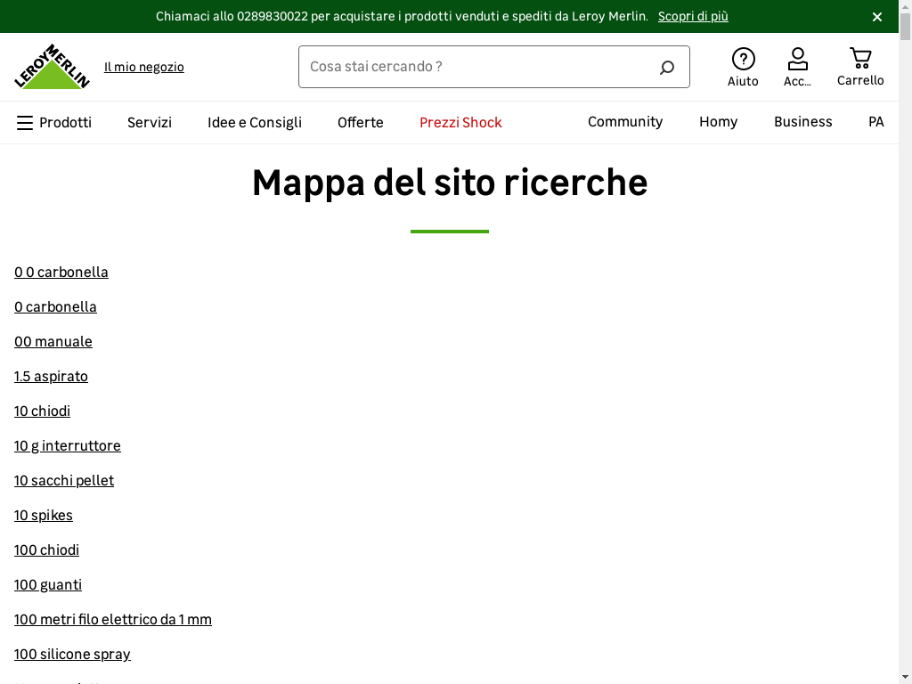Select Il mio negozio store link
The height and width of the screenshot is (684, 912).
tap(144, 67)
